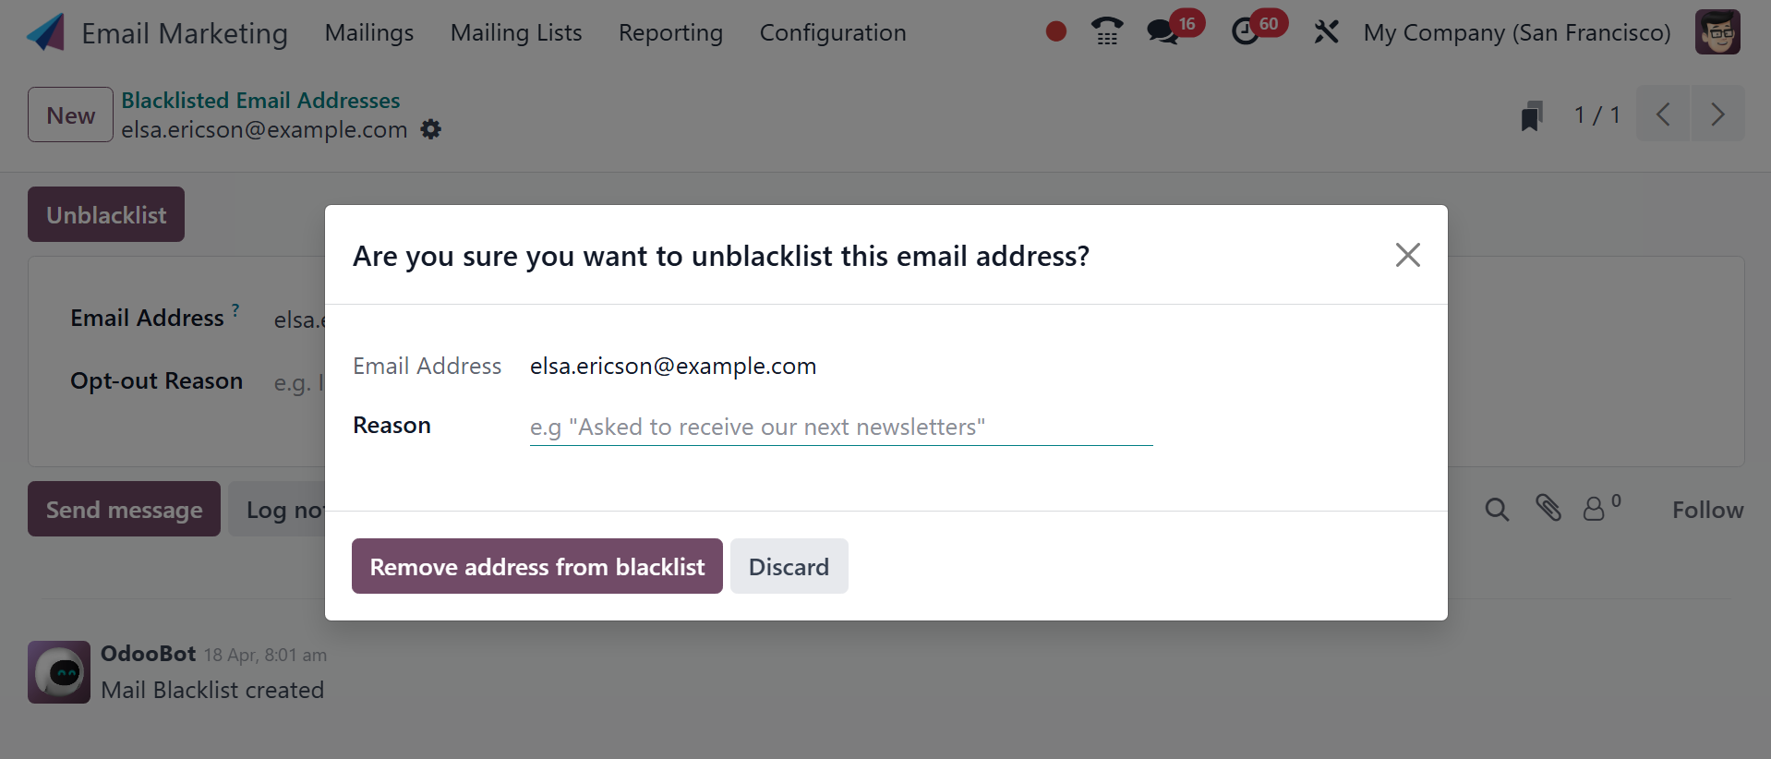1771x759 pixels.
Task: Open the debug tools wrench icon
Action: click(1326, 32)
